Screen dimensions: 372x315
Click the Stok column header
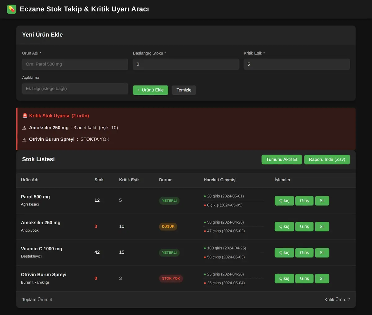point(99,180)
